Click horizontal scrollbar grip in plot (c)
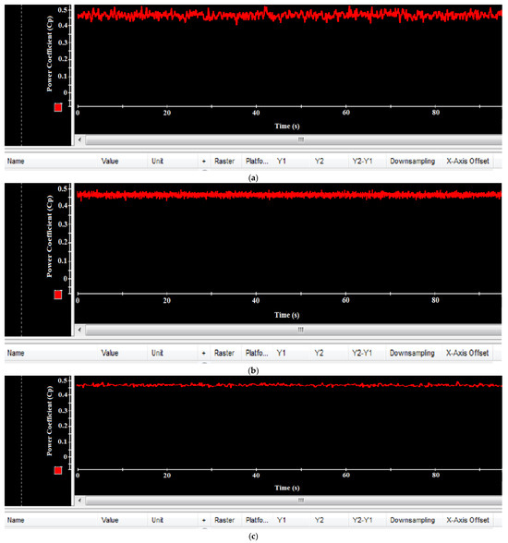Image resolution: width=508 pixels, height=543 pixels. tap(301, 501)
